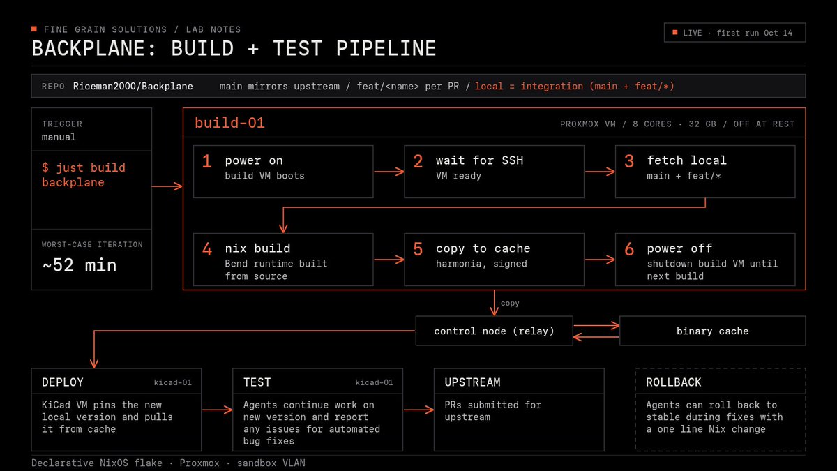Image resolution: width=837 pixels, height=471 pixels.
Task: Click the 'REPO' label
Action: 53,87
